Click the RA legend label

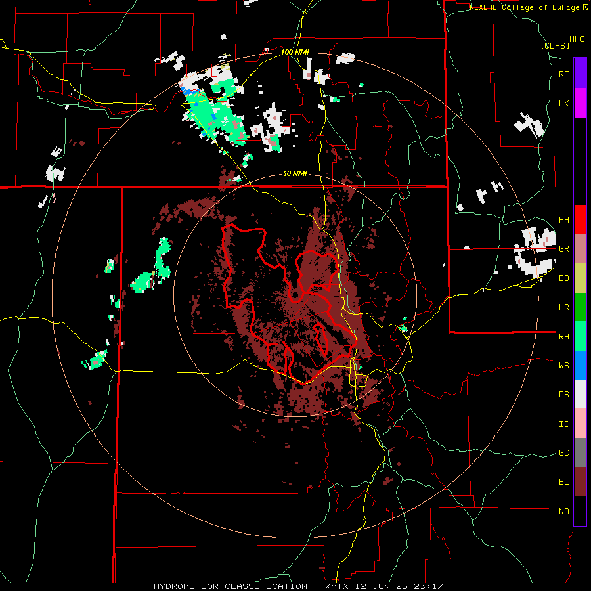coord(563,337)
